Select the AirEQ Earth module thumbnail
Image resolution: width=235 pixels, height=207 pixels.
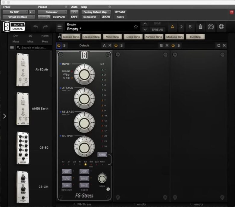point(23,108)
